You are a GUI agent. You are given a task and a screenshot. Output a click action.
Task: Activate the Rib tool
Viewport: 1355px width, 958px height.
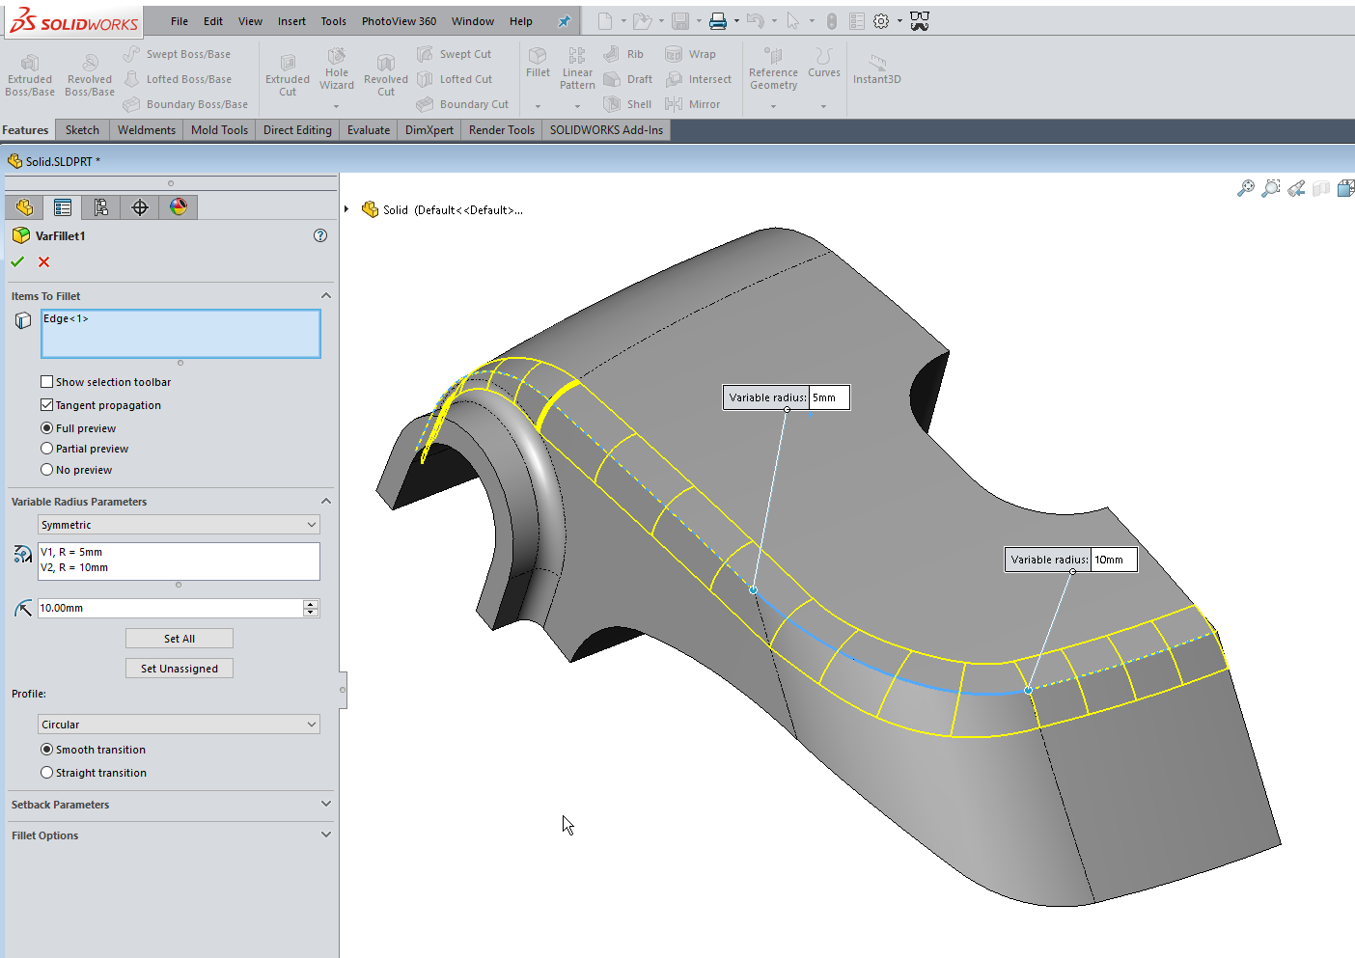(x=623, y=54)
